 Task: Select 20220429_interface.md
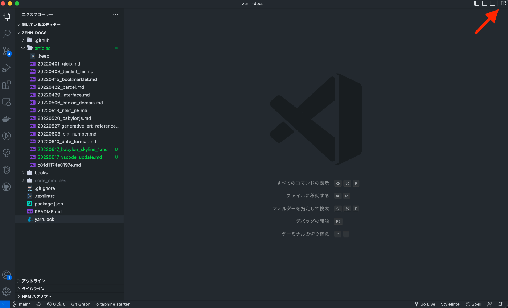[69, 95]
